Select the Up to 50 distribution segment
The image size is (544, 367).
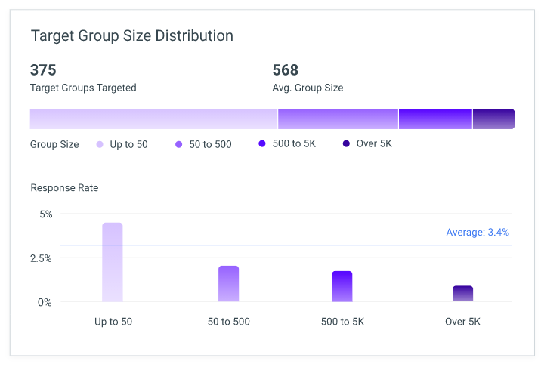pos(153,119)
